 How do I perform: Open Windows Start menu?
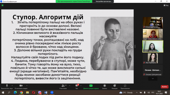click(x=3, y=93)
